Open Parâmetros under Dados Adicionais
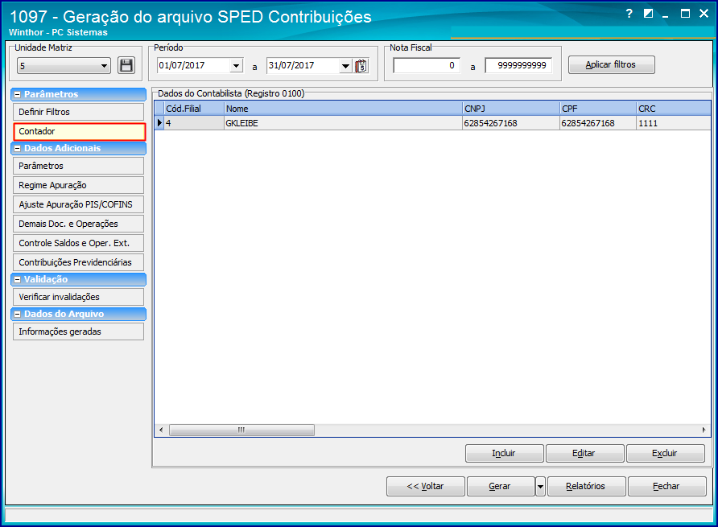This screenshot has width=718, height=527. coord(78,166)
